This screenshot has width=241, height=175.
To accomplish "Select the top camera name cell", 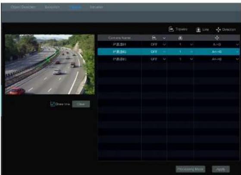I will pos(119,44).
